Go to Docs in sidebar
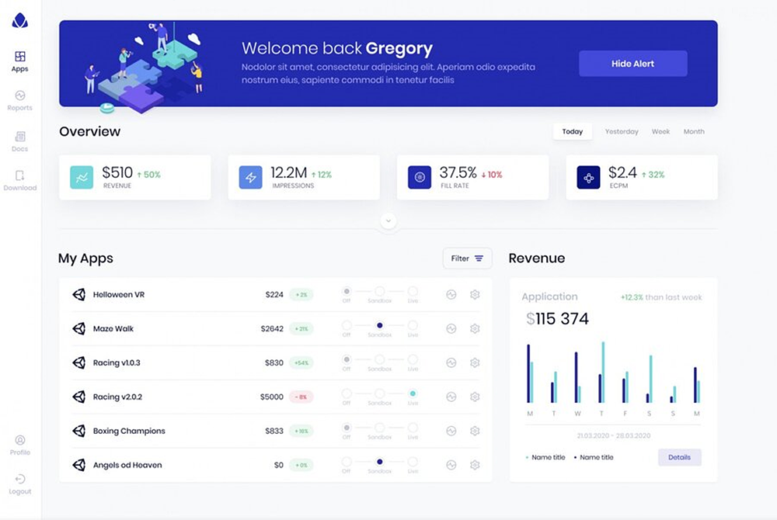Image resolution: width=777 pixels, height=520 pixels. coord(20,140)
